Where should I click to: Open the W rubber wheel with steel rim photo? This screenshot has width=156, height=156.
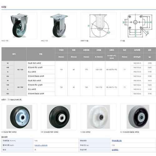19,117
